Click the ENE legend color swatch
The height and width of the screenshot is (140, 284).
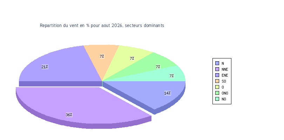coord(217,75)
